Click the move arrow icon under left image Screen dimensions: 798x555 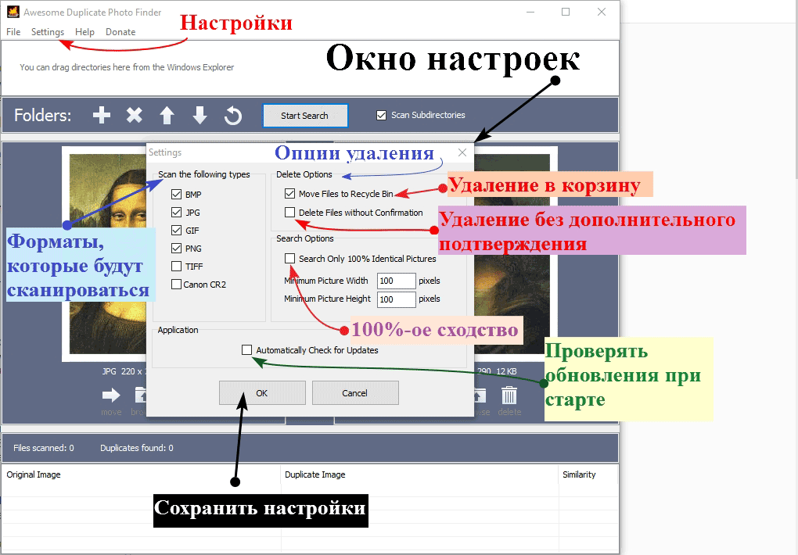[x=111, y=396]
